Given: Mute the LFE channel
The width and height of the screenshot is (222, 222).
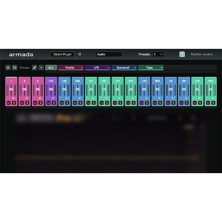Looking at the screenshot, I should point(48,103).
